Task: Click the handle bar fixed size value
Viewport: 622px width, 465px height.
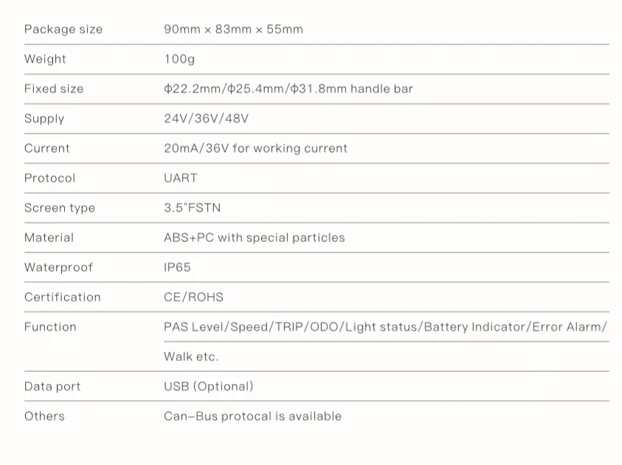Action: [288, 89]
